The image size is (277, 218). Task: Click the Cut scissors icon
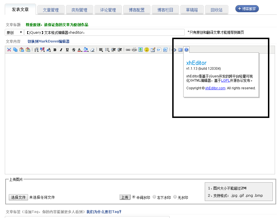[9, 50]
